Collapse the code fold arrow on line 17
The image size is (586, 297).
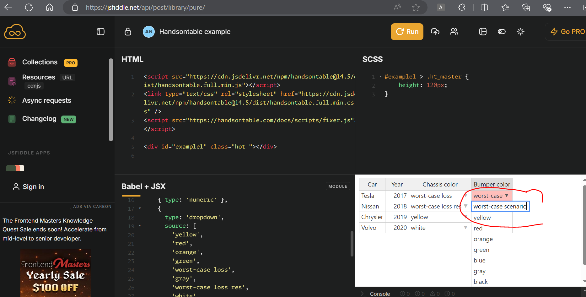pos(140,208)
